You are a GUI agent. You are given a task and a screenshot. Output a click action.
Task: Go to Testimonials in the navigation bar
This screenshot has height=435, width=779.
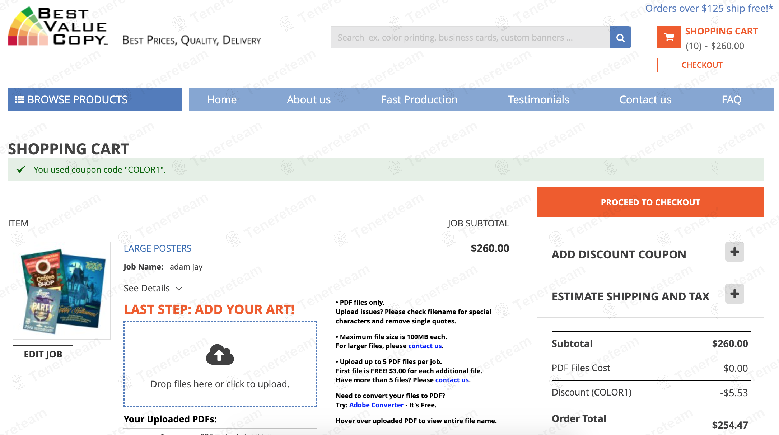click(x=538, y=99)
